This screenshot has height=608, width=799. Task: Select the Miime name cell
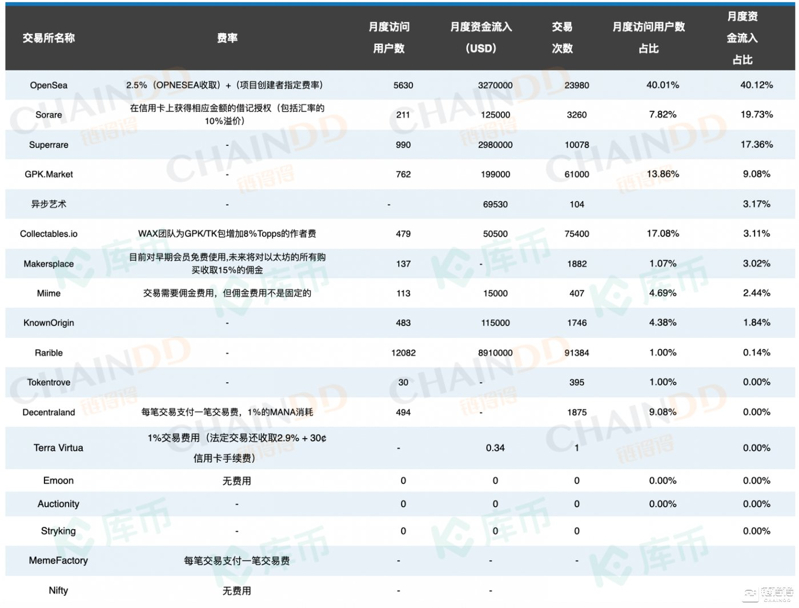point(49,293)
